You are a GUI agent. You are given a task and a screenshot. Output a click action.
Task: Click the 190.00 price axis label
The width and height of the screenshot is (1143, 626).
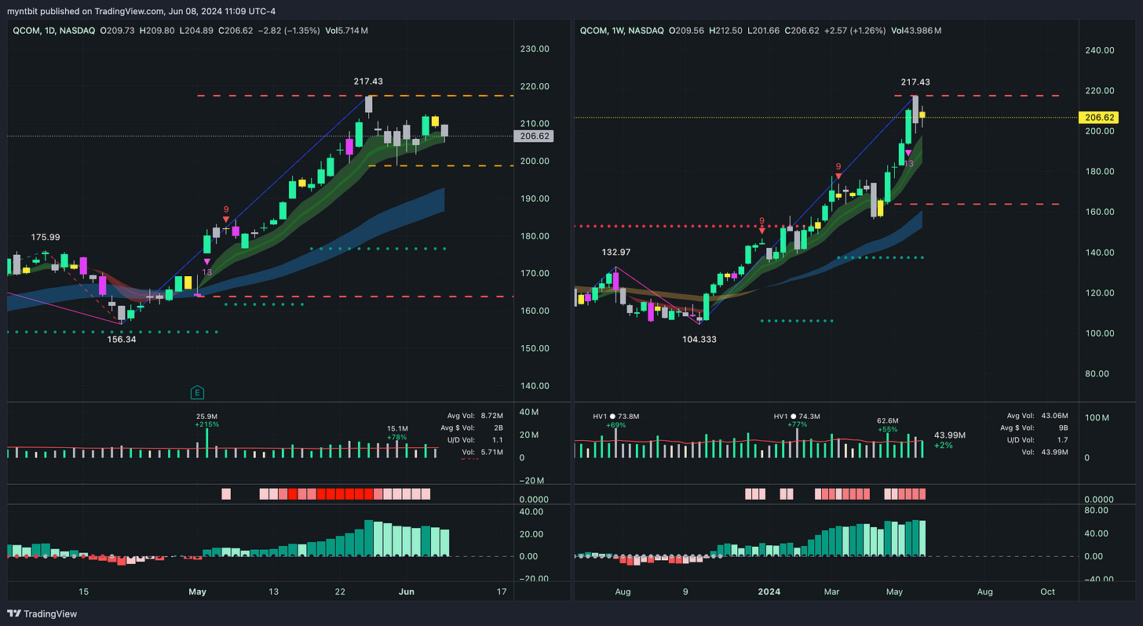tap(534, 198)
